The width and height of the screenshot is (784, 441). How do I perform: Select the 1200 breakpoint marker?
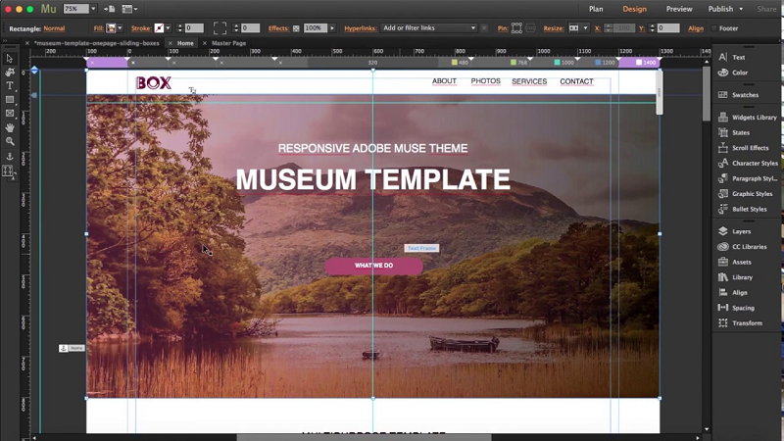pyautogui.click(x=604, y=63)
